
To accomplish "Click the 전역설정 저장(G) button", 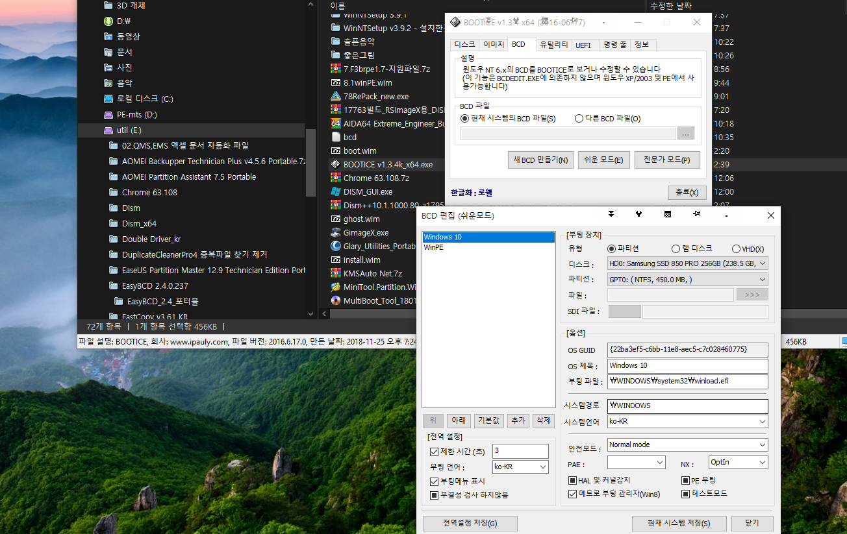I will [470, 524].
